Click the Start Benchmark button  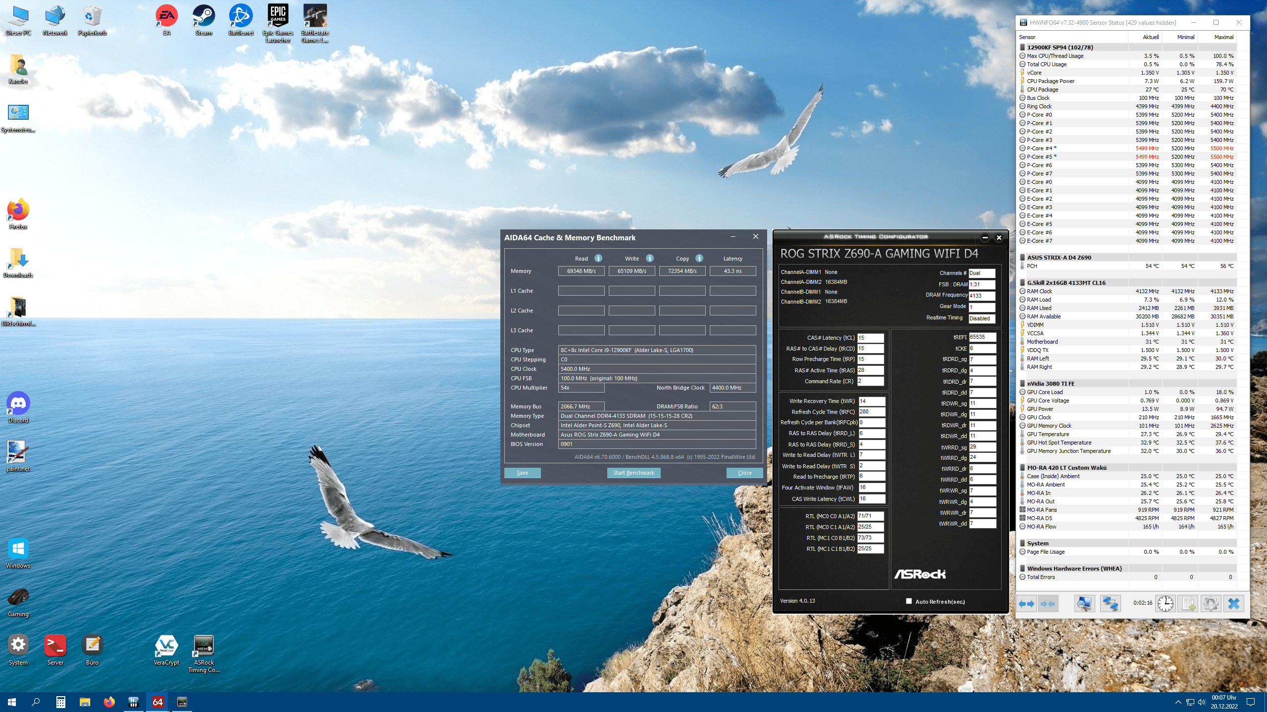point(633,473)
